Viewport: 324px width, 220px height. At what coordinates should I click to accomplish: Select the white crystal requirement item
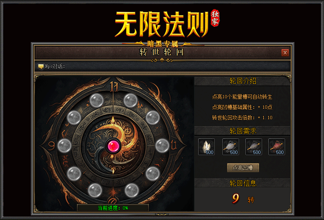pos(207,147)
